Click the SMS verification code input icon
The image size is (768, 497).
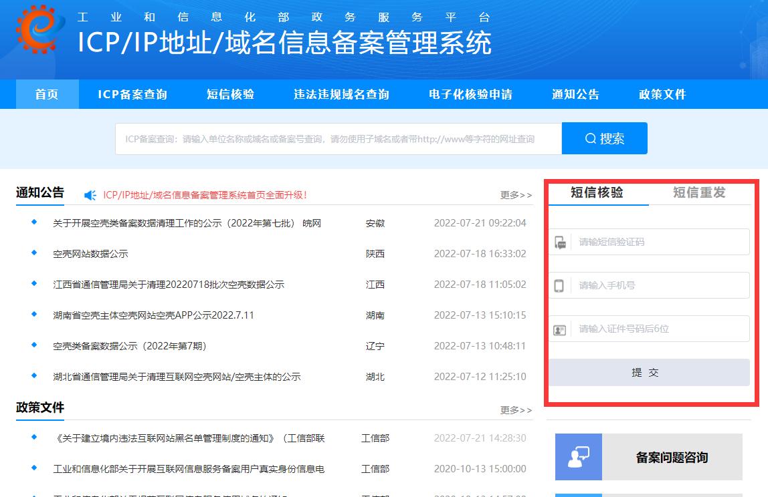click(559, 242)
